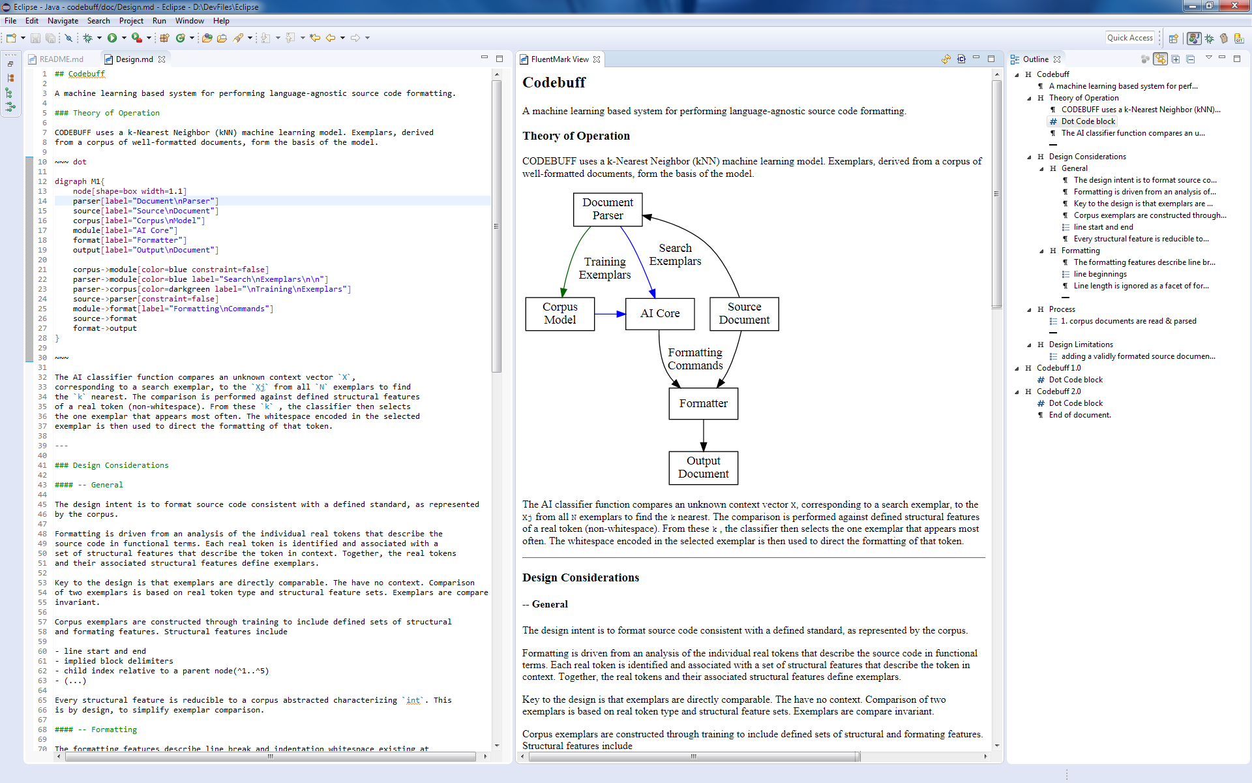Select End of document outline item

pos(1079,415)
